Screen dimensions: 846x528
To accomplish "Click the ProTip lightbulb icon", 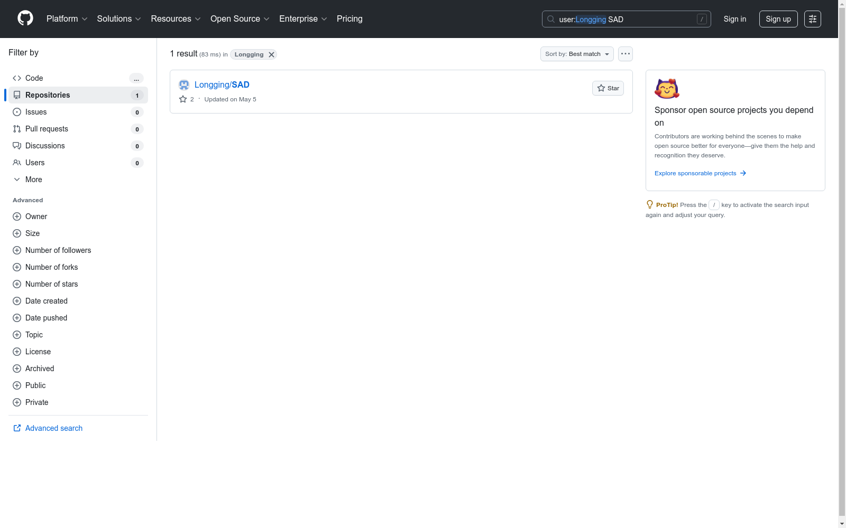I will coord(650,204).
